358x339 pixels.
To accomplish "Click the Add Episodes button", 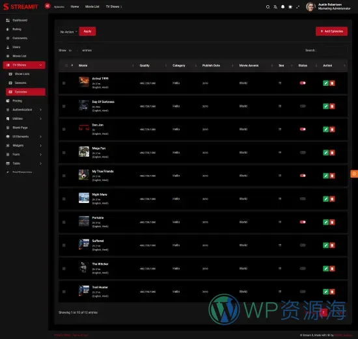I will 331,31.
